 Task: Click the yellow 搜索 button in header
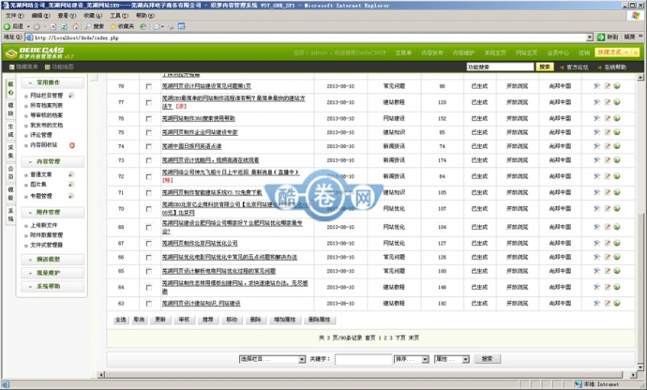pyautogui.click(x=545, y=67)
